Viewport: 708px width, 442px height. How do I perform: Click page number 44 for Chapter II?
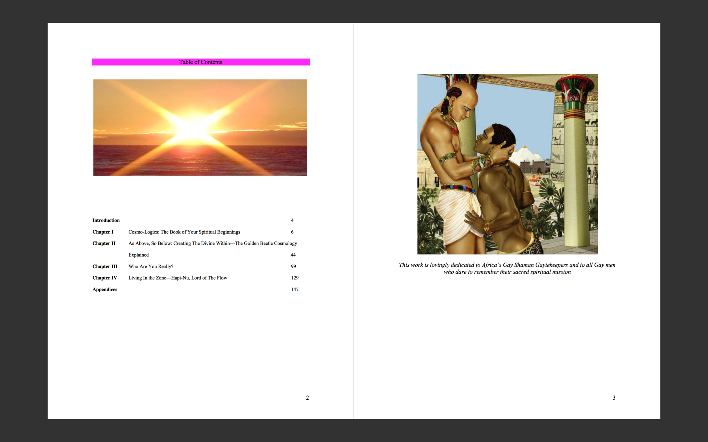293,255
